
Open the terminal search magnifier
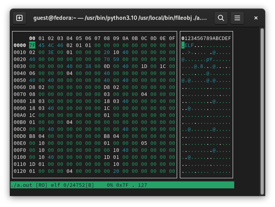coord(221,18)
